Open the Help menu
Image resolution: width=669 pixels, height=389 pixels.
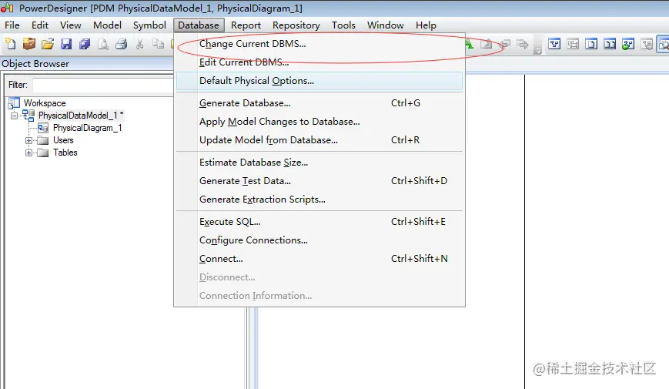[426, 25]
